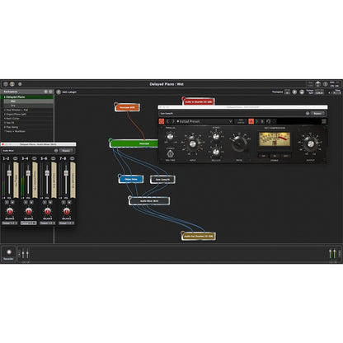
Task: Adjust the channel 1-2 volume fader
Action: tap(9, 173)
